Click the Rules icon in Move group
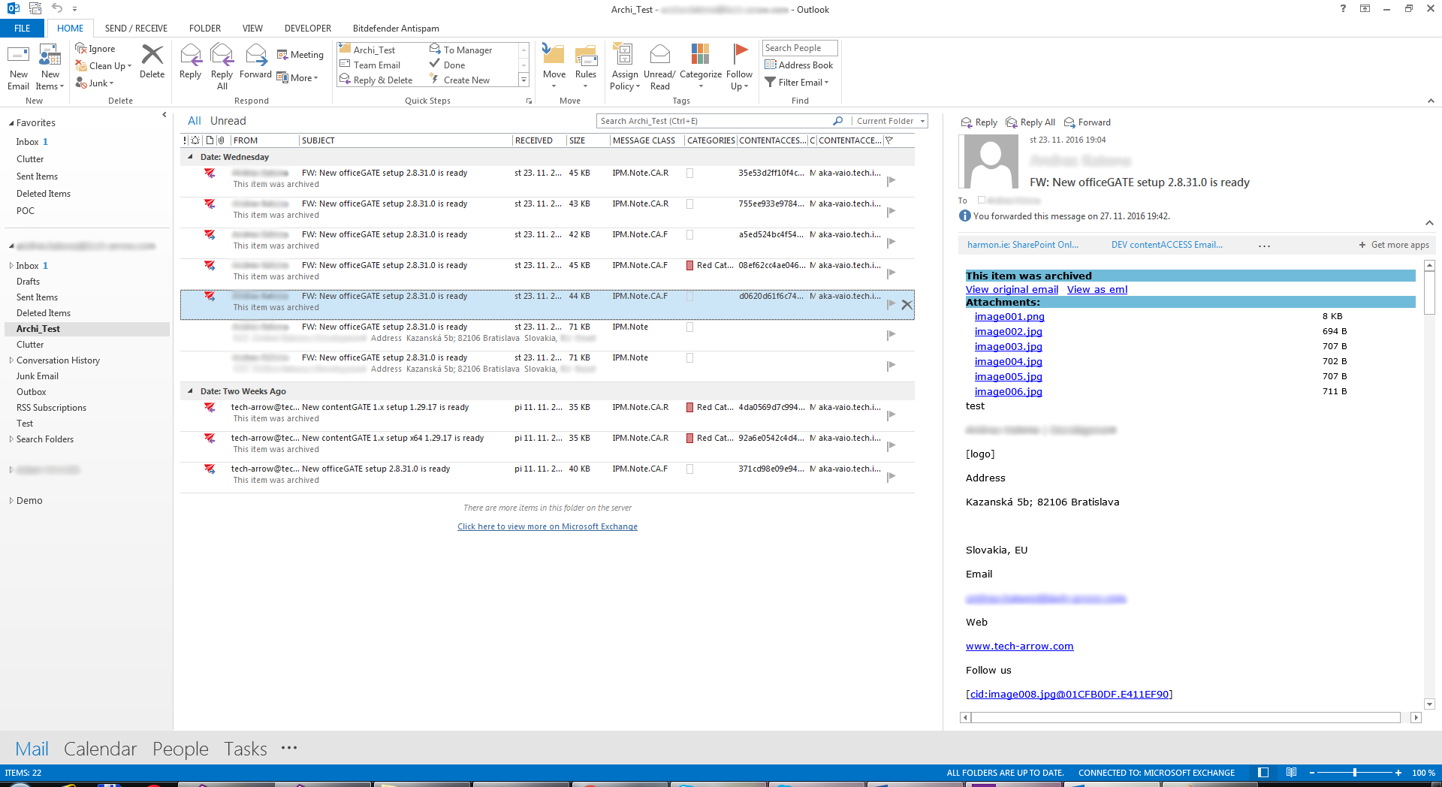The height and width of the screenshot is (787, 1442). pyautogui.click(x=586, y=55)
